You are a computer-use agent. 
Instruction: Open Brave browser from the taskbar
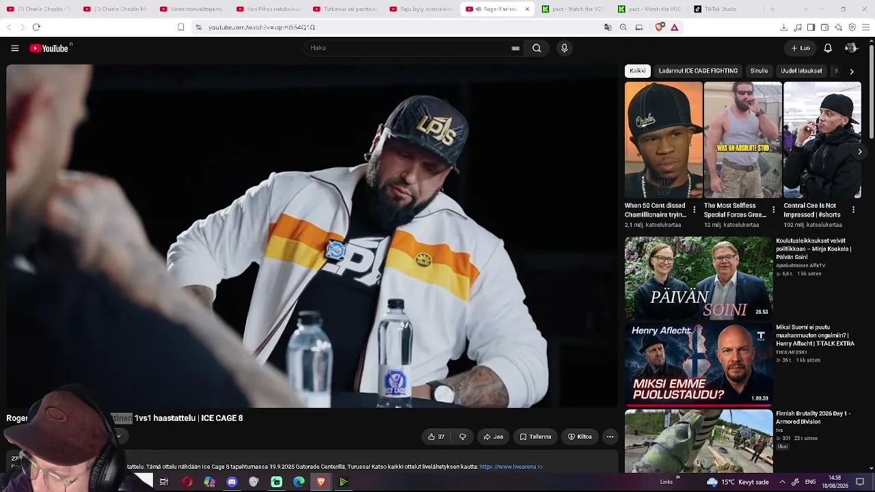(x=321, y=482)
